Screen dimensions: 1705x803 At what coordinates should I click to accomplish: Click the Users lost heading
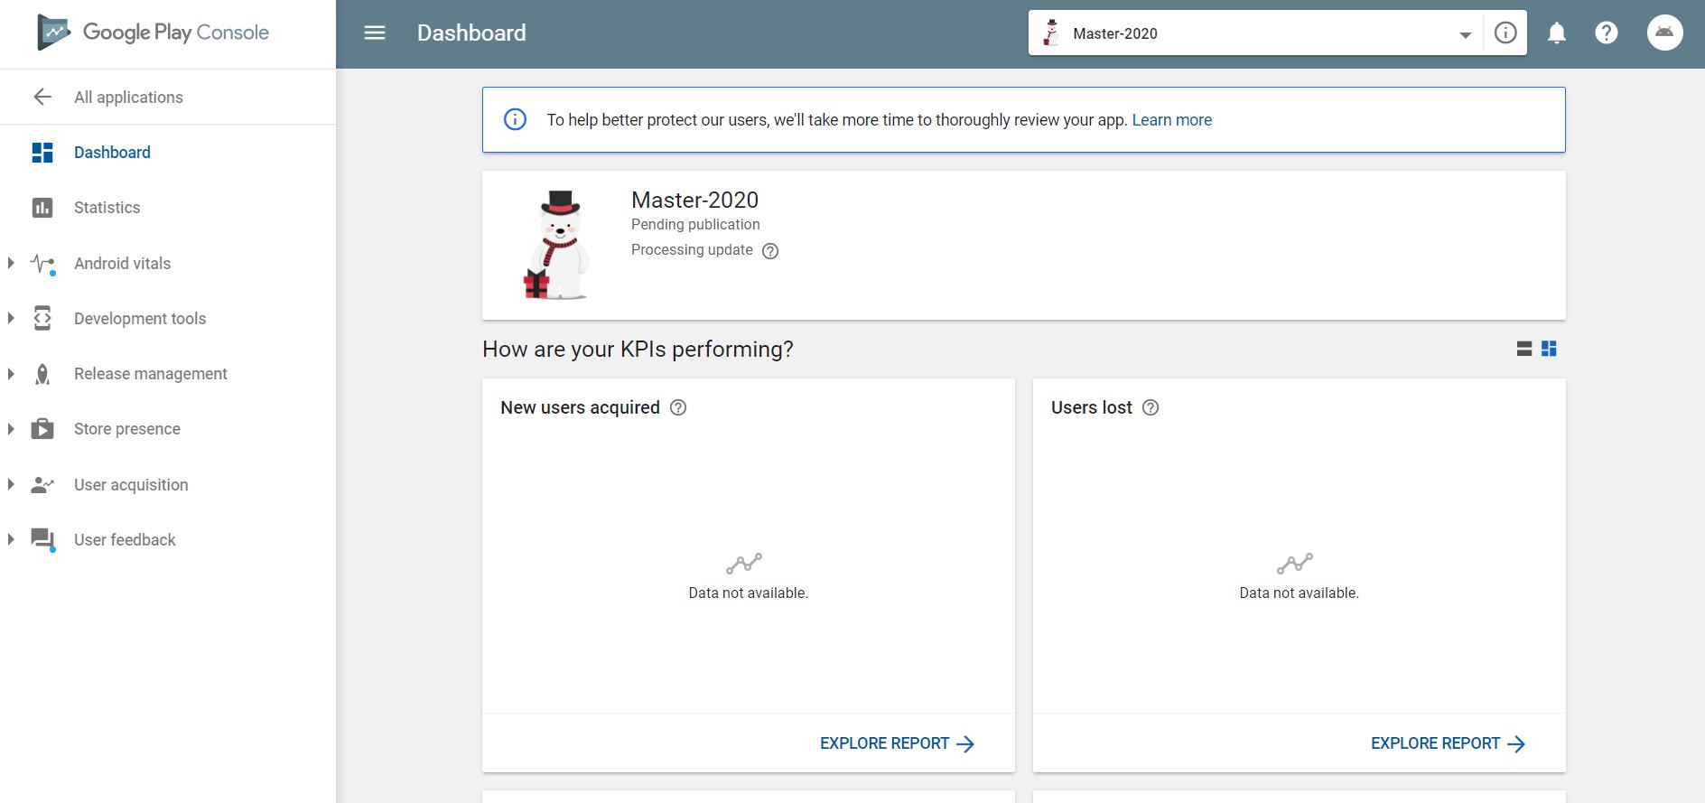click(x=1091, y=407)
